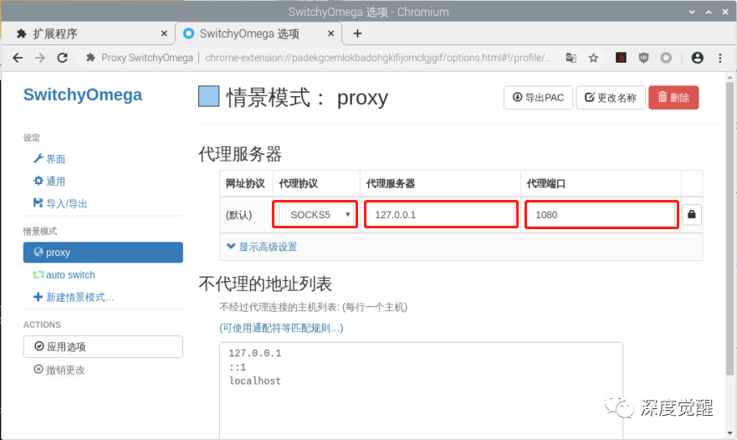Close the 扩展程序 tab
The width and height of the screenshot is (737, 440).
point(164,33)
